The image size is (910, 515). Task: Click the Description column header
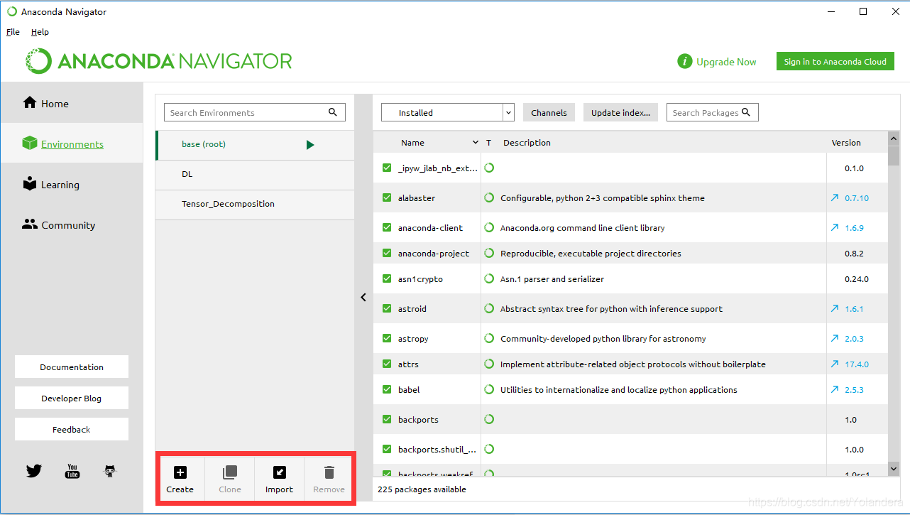(x=527, y=143)
